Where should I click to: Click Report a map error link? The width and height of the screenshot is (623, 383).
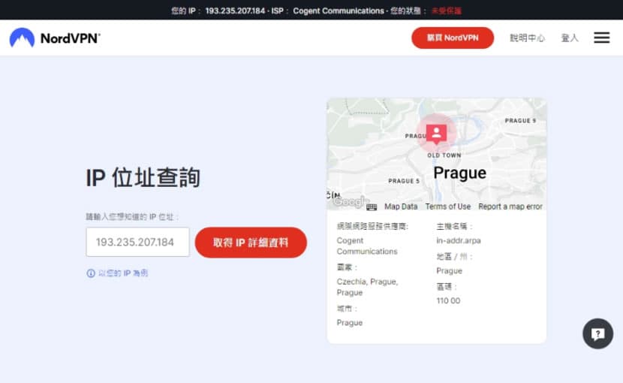coord(510,207)
